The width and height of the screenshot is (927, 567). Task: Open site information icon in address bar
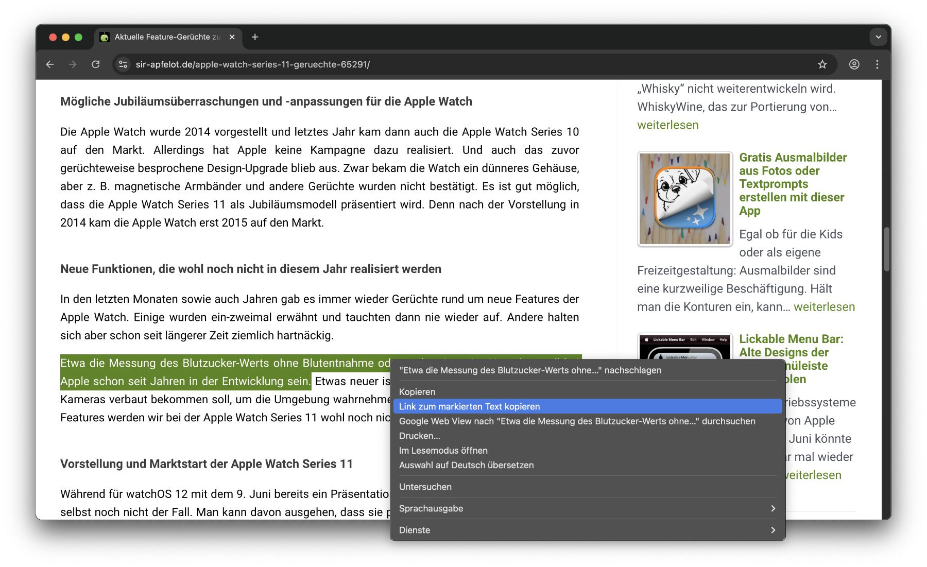pyautogui.click(x=123, y=64)
